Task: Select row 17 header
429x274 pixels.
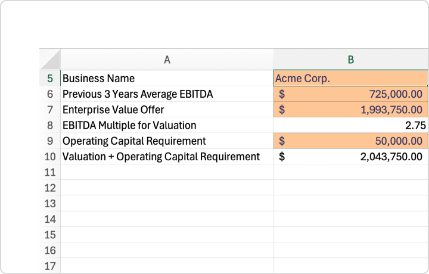Action: click(50, 266)
